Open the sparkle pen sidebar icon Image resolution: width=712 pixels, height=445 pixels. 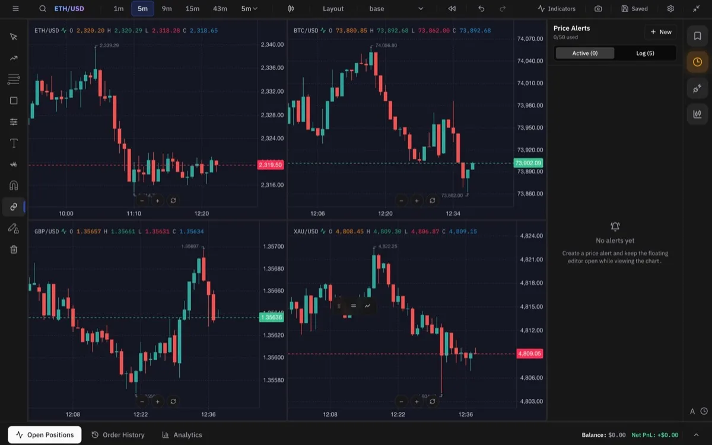(x=698, y=88)
